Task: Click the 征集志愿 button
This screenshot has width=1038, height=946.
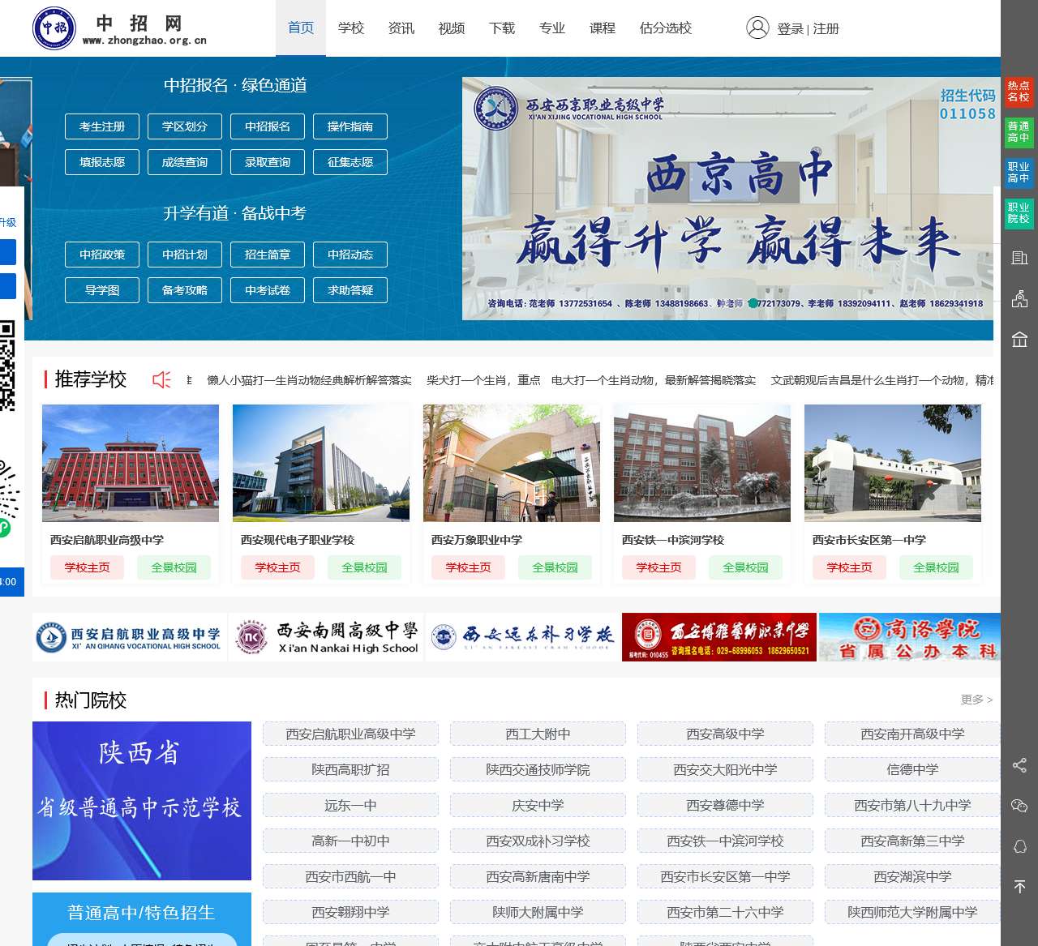Action: (350, 162)
